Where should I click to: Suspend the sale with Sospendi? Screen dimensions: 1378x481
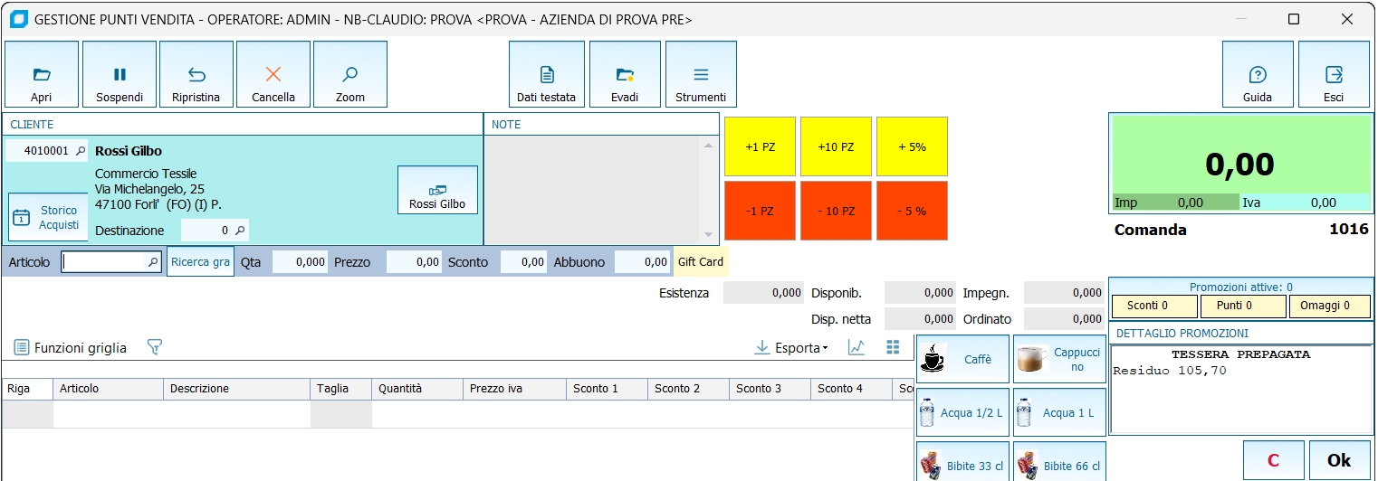(120, 74)
